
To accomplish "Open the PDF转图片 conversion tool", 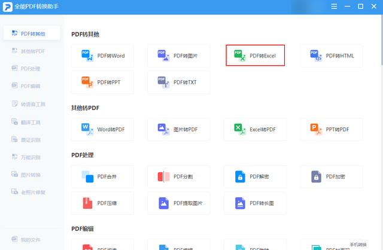I will click(179, 56).
